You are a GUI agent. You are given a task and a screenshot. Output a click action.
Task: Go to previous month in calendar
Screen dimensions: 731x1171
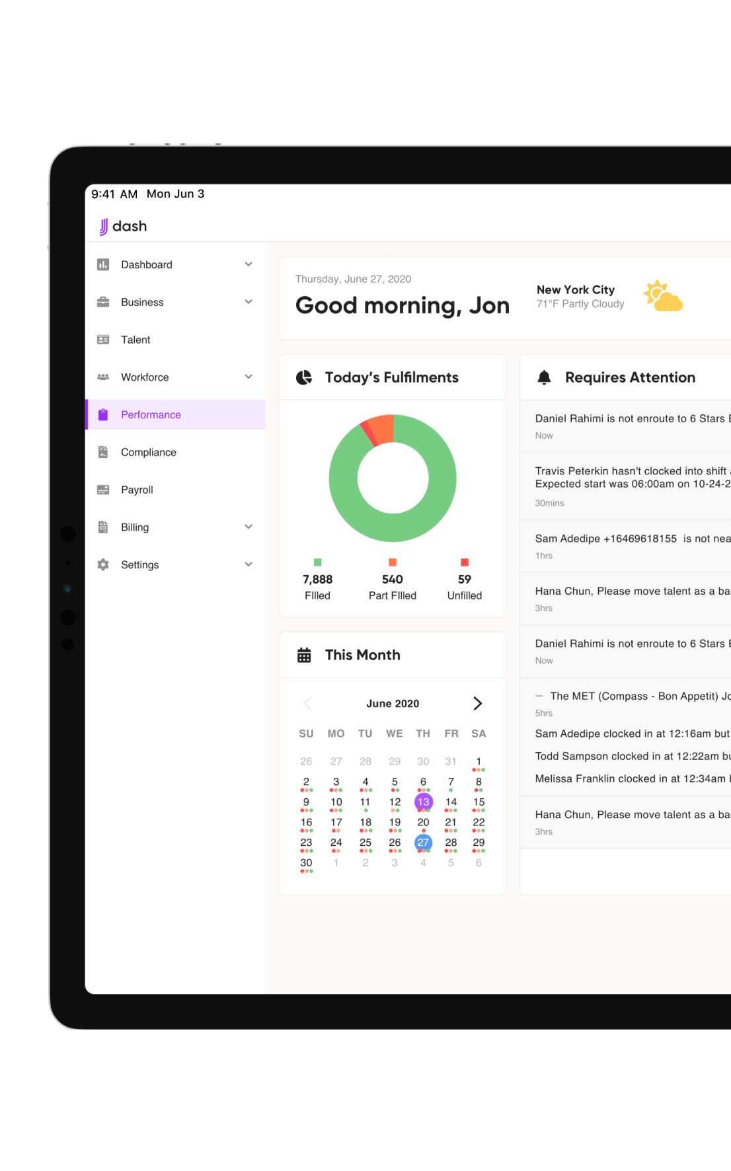pyautogui.click(x=307, y=703)
